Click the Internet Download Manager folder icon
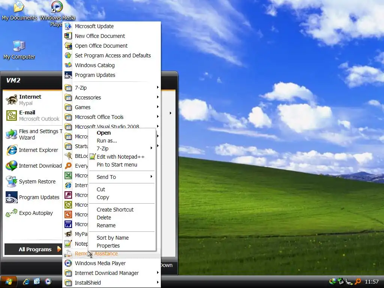 click(x=68, y=273)
